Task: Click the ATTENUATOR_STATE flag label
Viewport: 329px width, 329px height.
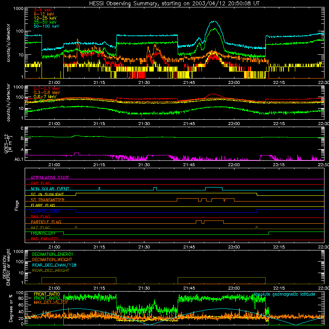Action: [50, 178]
